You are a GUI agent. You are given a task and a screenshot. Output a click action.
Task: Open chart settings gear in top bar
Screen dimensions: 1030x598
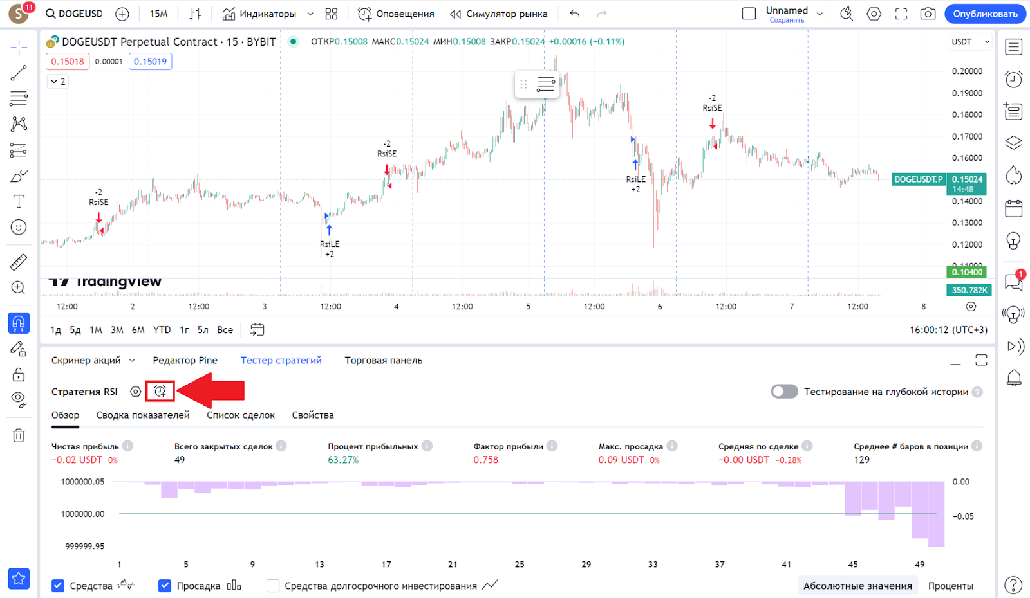(874, 14)
